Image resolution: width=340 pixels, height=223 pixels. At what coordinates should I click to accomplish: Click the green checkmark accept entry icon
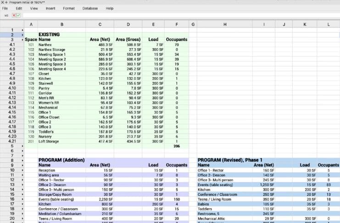click(19, 15)
